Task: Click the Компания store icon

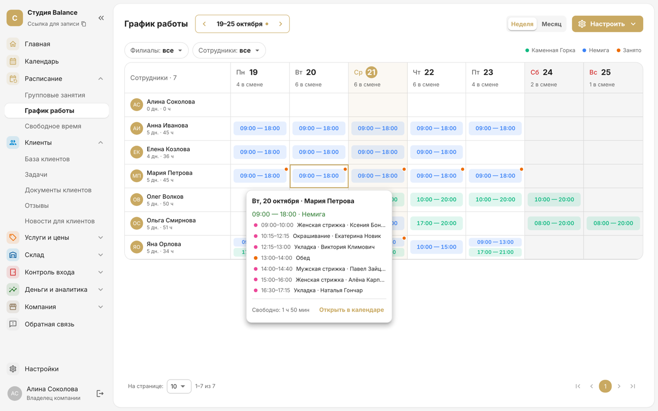Action: pyautogui.click(x=13, y=306)
